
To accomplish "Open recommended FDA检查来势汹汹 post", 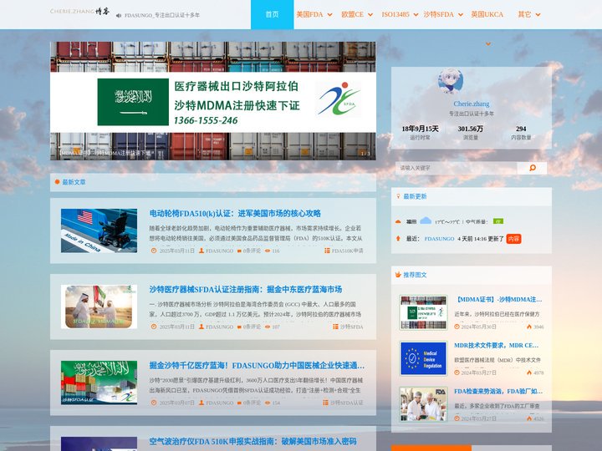I will click(498, 391).
